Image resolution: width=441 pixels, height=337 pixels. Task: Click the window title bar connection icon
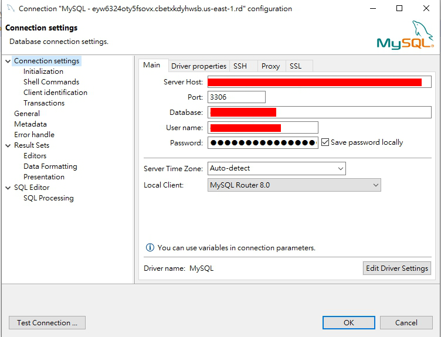[x=11, y=8]
